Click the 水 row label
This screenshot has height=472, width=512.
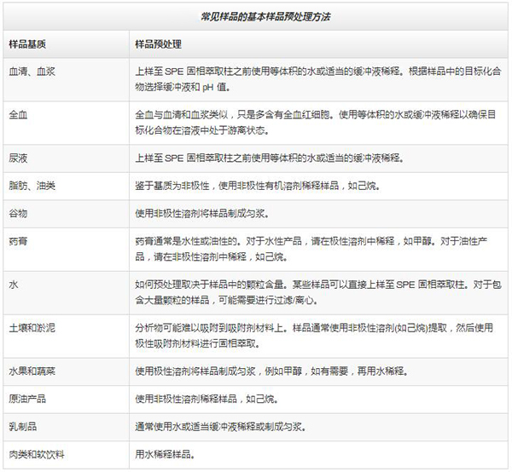point(12,284)
